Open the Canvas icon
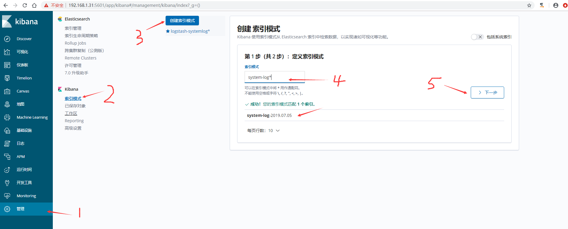 [7, 91]
